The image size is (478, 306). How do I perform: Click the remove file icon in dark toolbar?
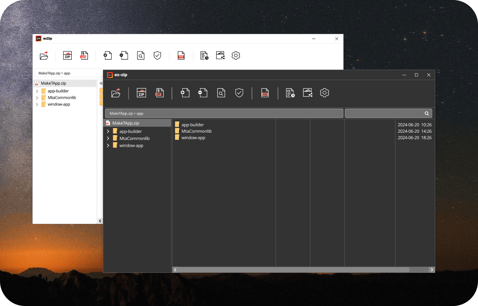(x=203, y=92)
